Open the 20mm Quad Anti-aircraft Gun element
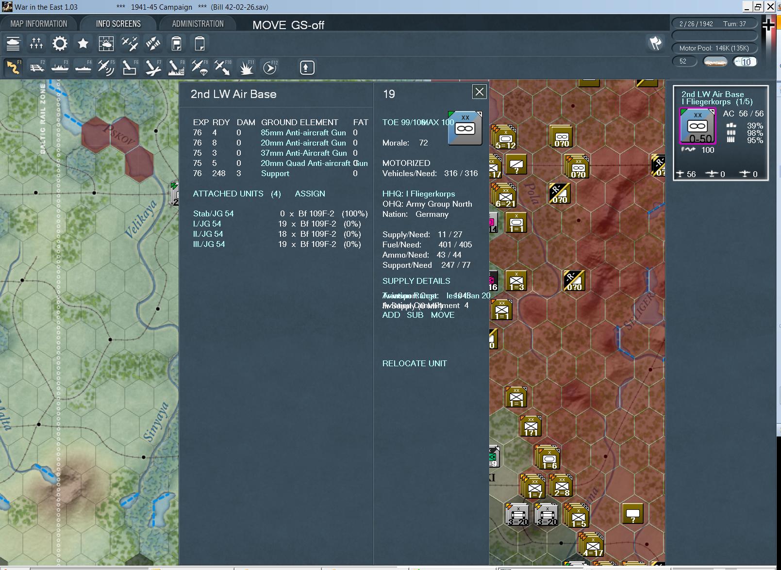781x570 pixels. tap(314, 163)
